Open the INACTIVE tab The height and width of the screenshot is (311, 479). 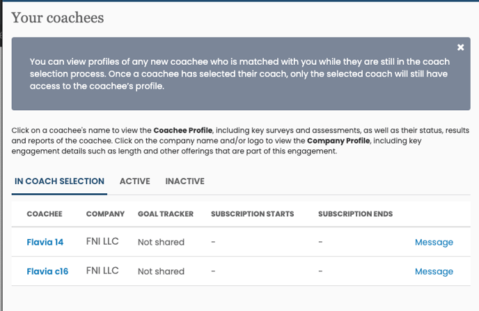(x=184, y=181)
